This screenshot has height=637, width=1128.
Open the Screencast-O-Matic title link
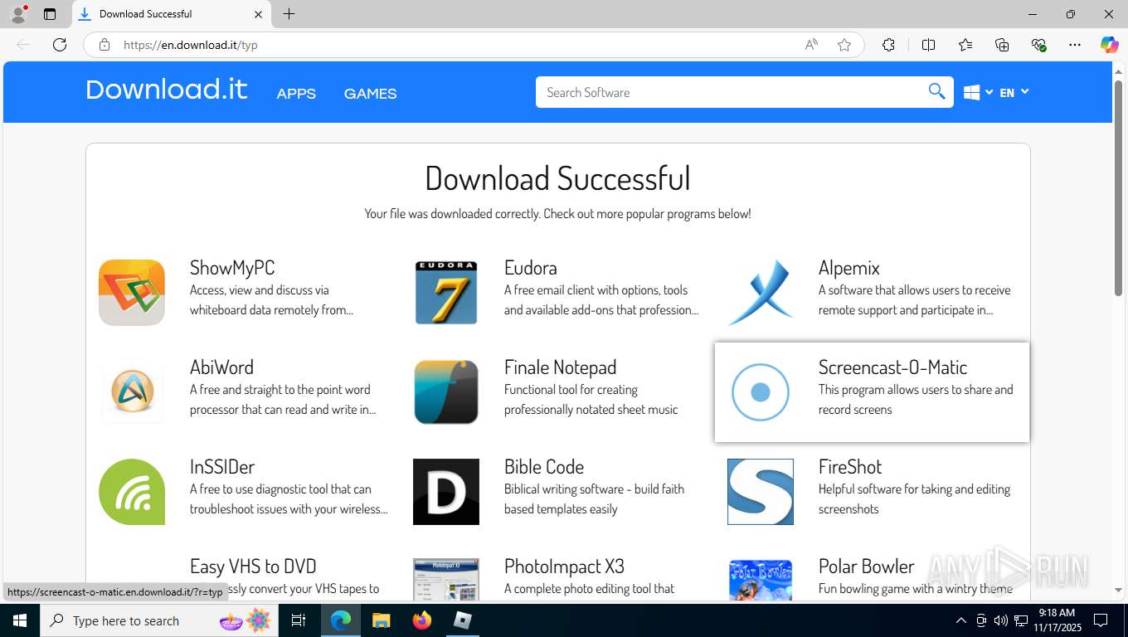pos(892,367)
